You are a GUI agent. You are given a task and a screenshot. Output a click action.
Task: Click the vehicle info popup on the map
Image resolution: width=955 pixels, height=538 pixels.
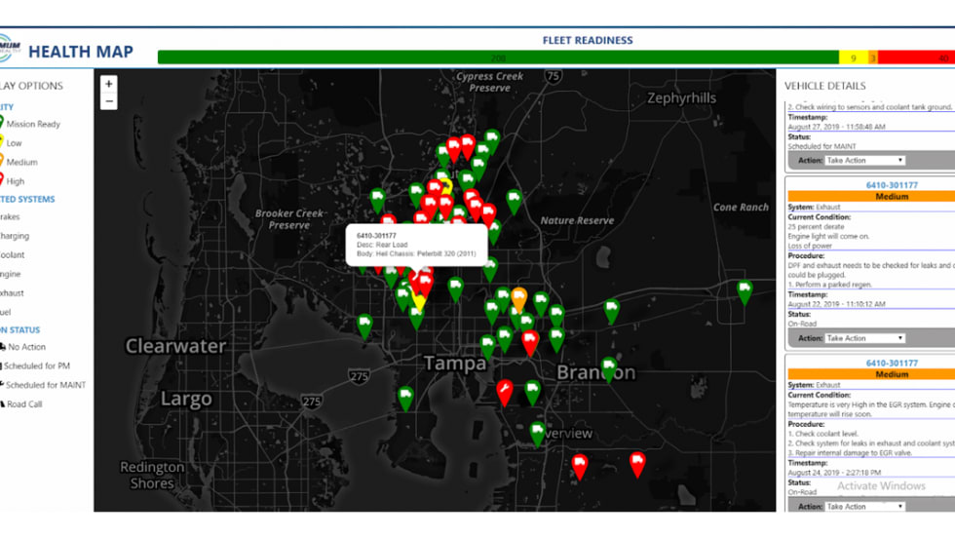tap(418, 244)
